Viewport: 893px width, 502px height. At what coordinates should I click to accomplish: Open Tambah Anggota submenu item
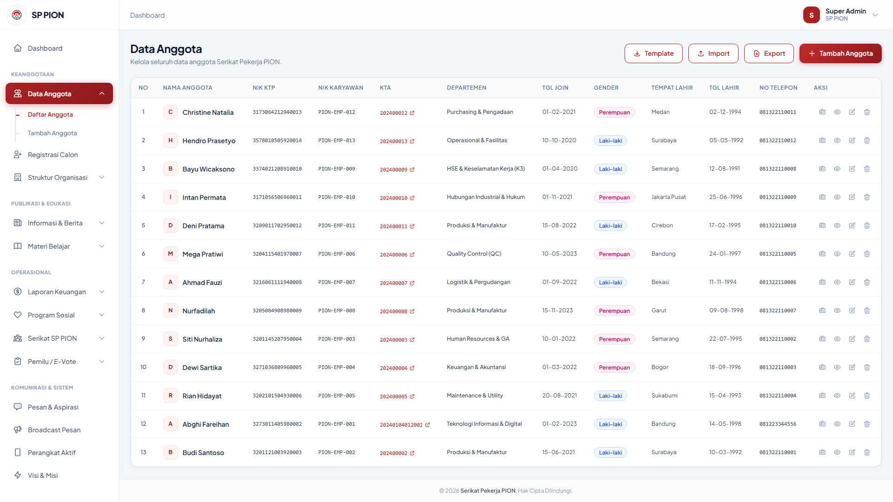pos(52,133)
